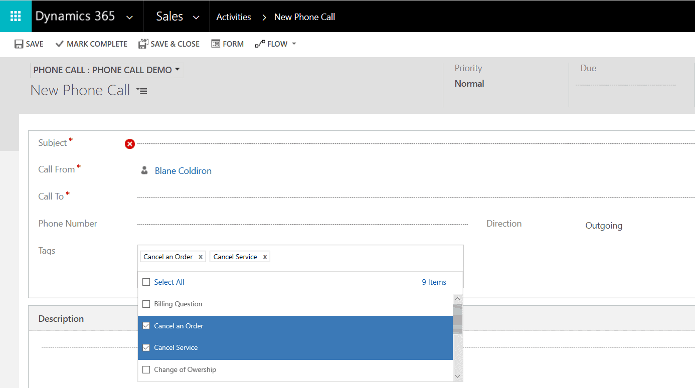This screenshot has width=695, height=388.
Task: Click the Mark Complete checkmark icon
Action: (x=59, y=44)
